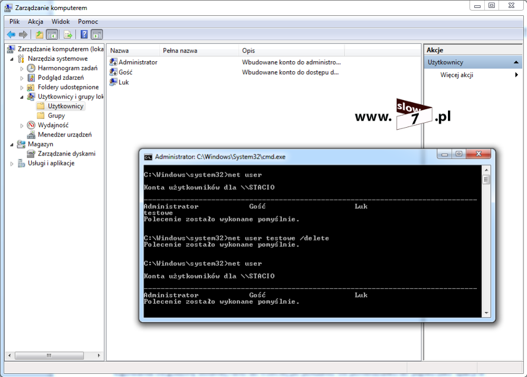527x377 pixels.
Task: Close the cmd.exe window
Action: coord(479,154)
